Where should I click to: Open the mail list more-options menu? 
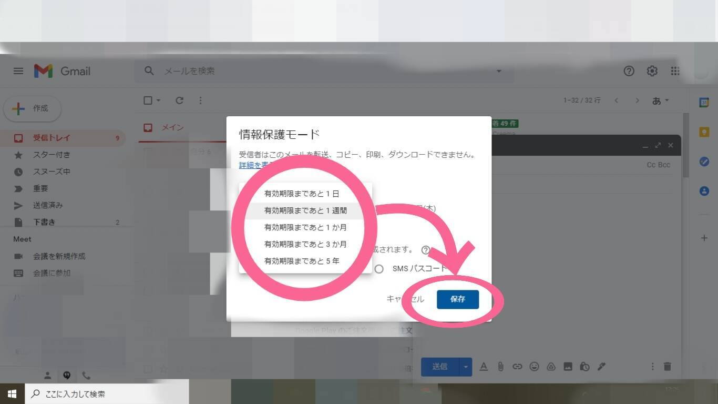pyautogui.click(x=200, y=100)
